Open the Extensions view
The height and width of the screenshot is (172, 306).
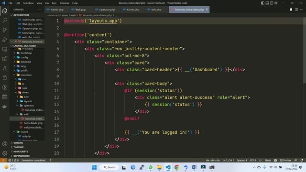point(5,58)
